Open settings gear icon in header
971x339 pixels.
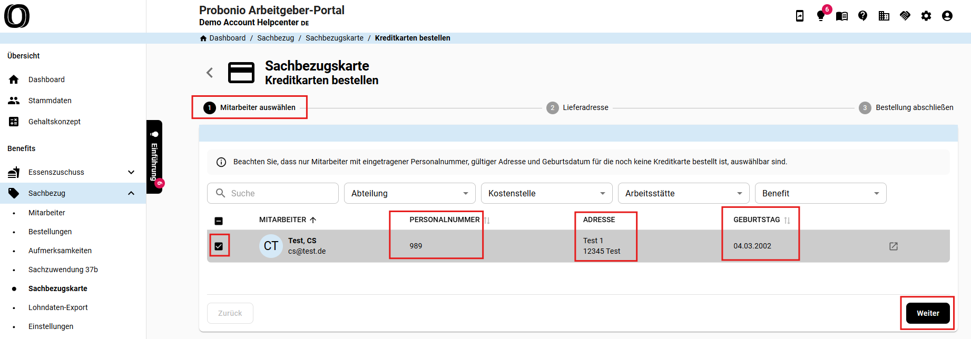926,16
